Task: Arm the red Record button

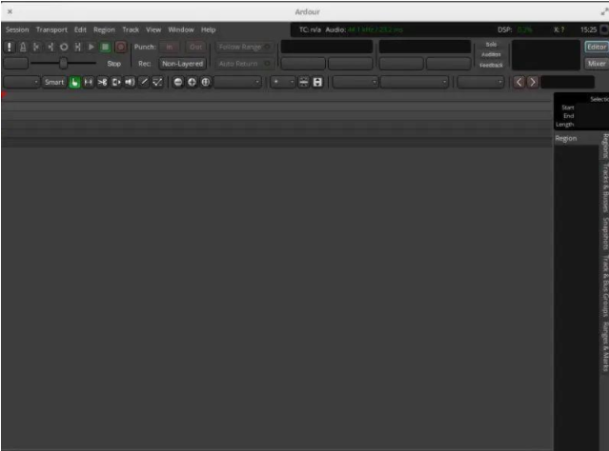Action: (121, 47)
